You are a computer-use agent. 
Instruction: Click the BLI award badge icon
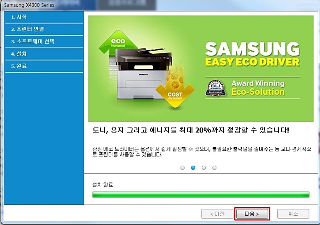tap(216, 88)
